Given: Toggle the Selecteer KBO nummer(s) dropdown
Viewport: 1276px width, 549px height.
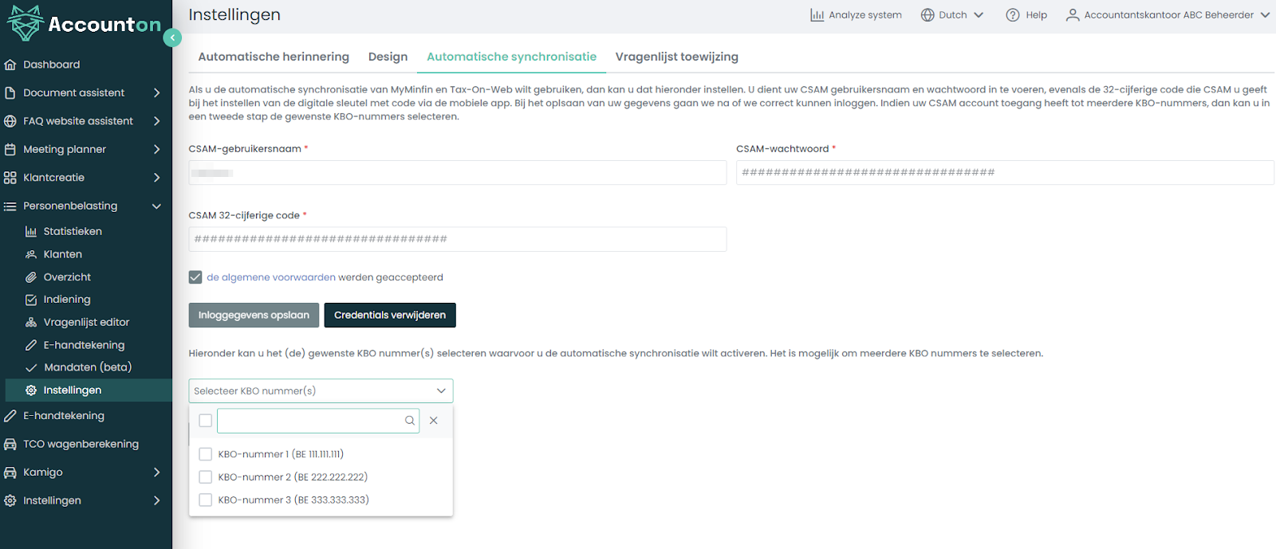Looking at the screenshot, I should (x=321, y=391).
